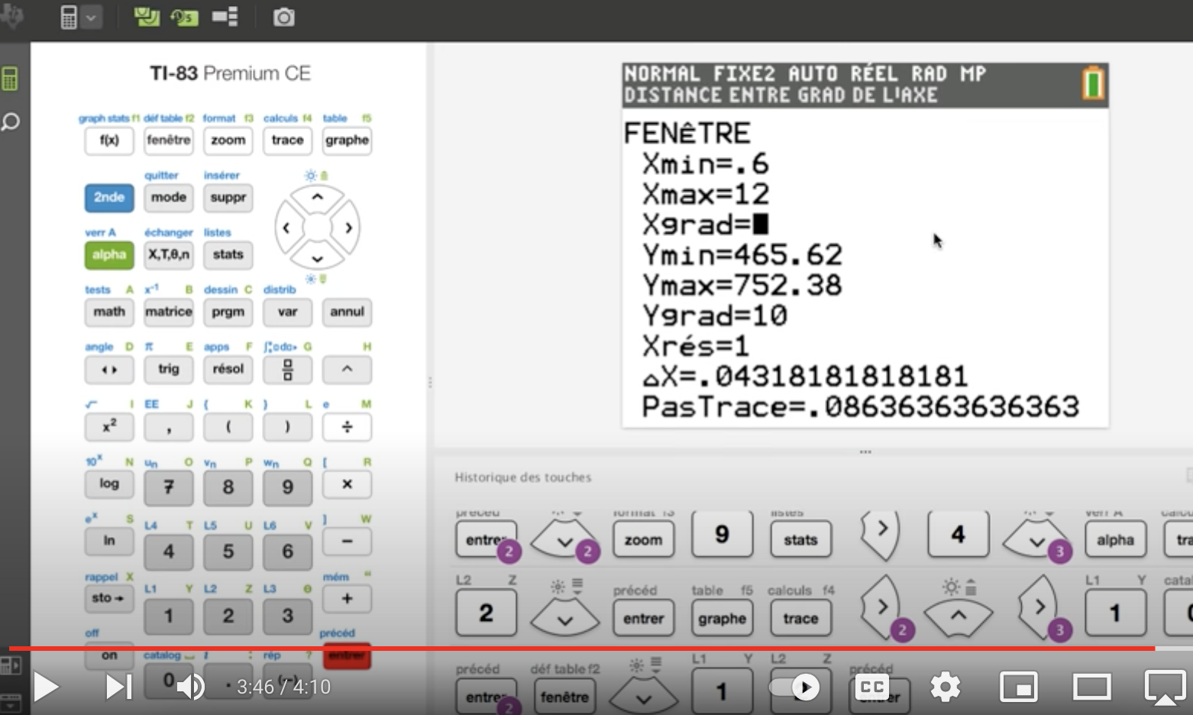
Task: Click the Ygrad=10 line on screen
Action: coord(715,315)
